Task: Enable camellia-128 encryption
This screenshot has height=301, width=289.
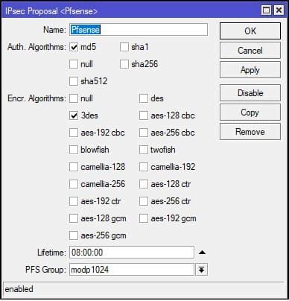Action: tap(74, 167)
